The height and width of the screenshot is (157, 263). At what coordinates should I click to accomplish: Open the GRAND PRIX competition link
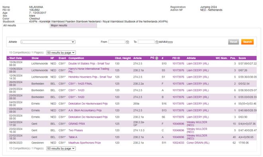tap(77, 124)
